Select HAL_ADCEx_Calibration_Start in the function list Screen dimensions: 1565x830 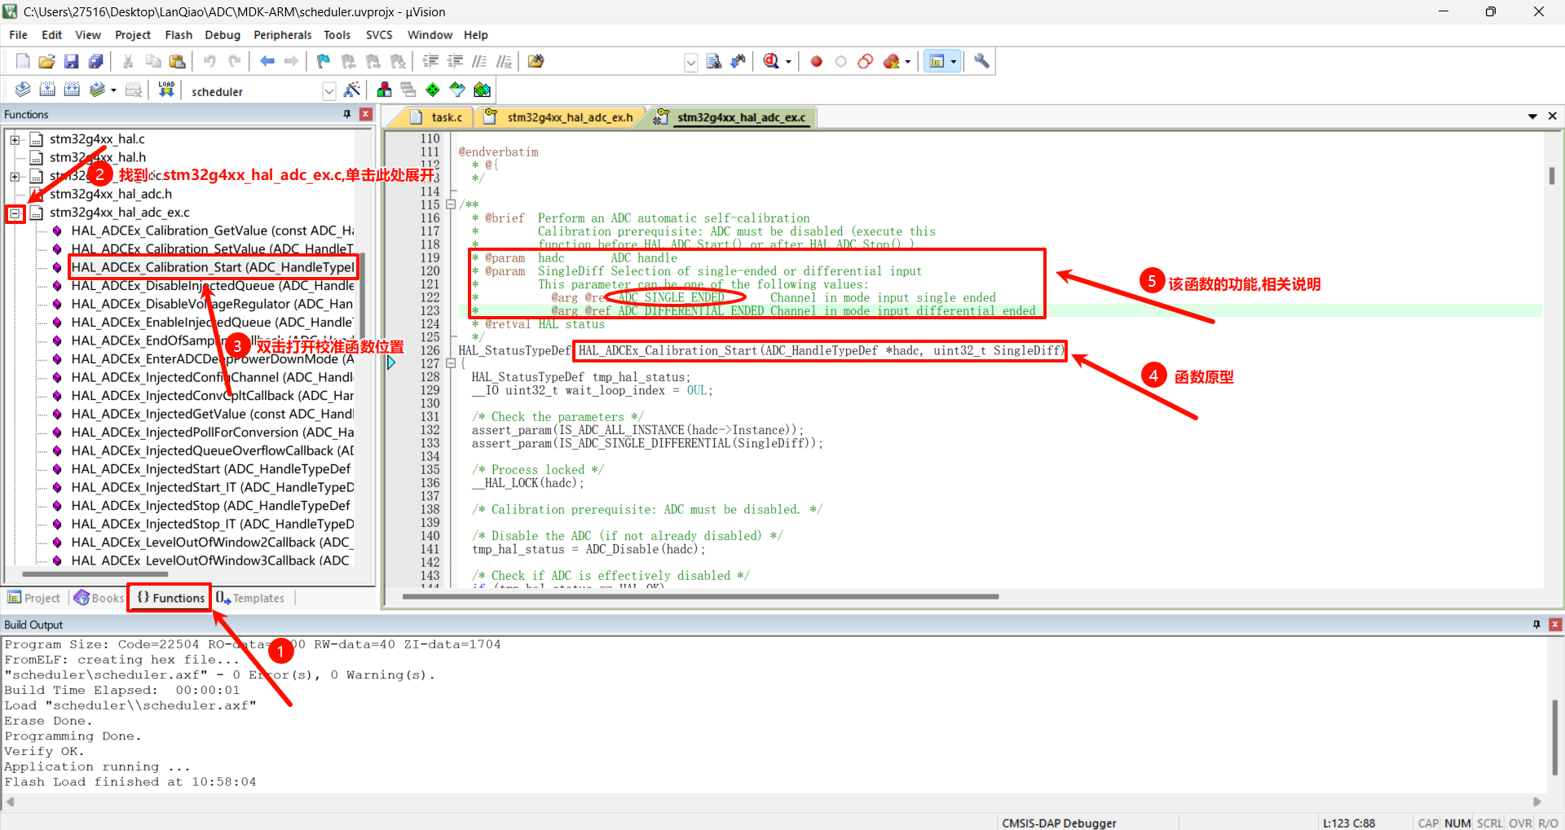pos(213,267)
